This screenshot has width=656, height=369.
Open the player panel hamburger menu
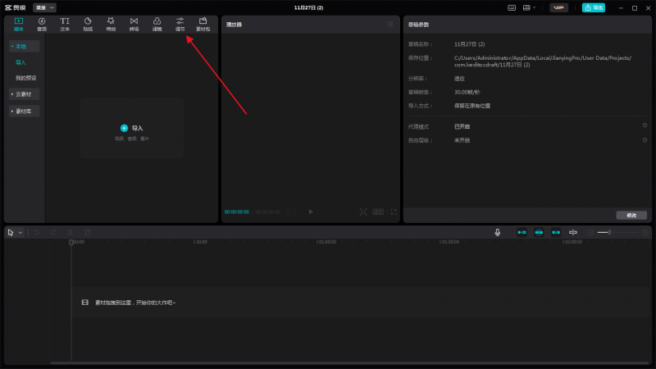click(390, 25)
